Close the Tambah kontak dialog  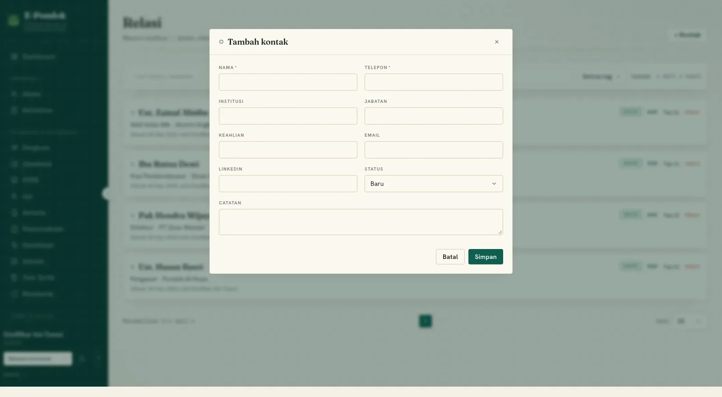(x=497, y=42)
